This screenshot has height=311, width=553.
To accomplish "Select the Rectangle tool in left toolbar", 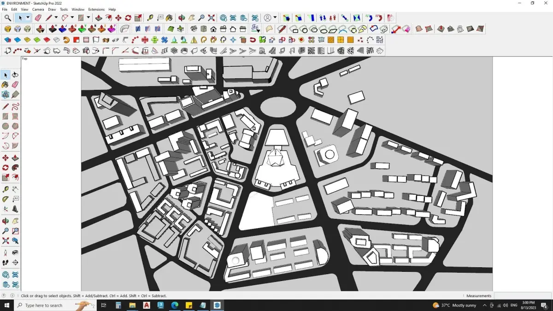I will click(x=6, y=116).
